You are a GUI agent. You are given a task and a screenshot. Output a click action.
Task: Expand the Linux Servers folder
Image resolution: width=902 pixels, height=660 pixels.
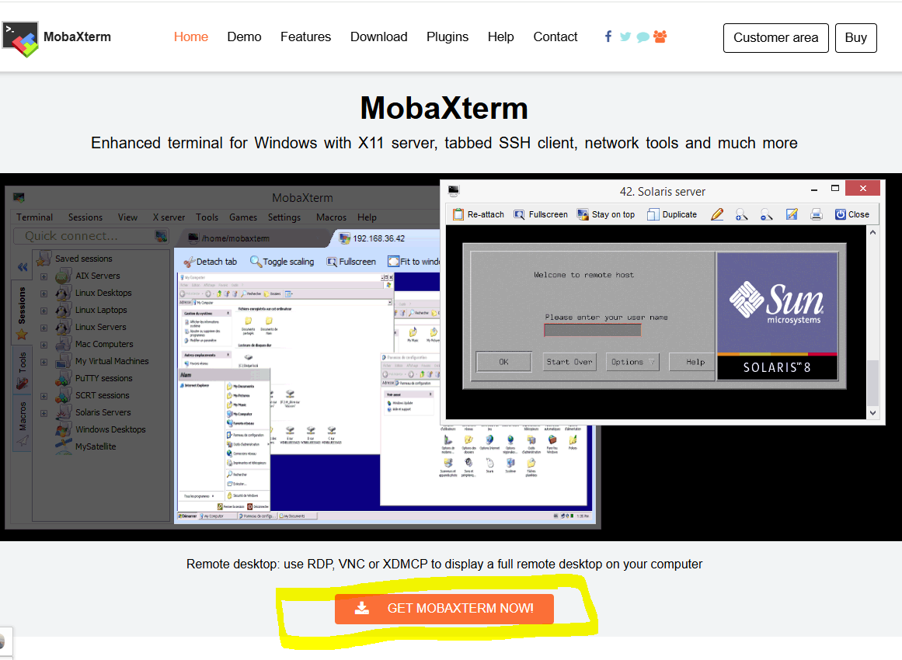tap(44, 328)
